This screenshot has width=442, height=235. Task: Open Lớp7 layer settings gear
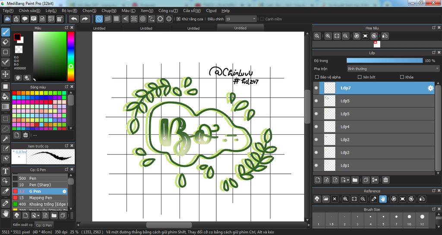[x=430, y=88]
